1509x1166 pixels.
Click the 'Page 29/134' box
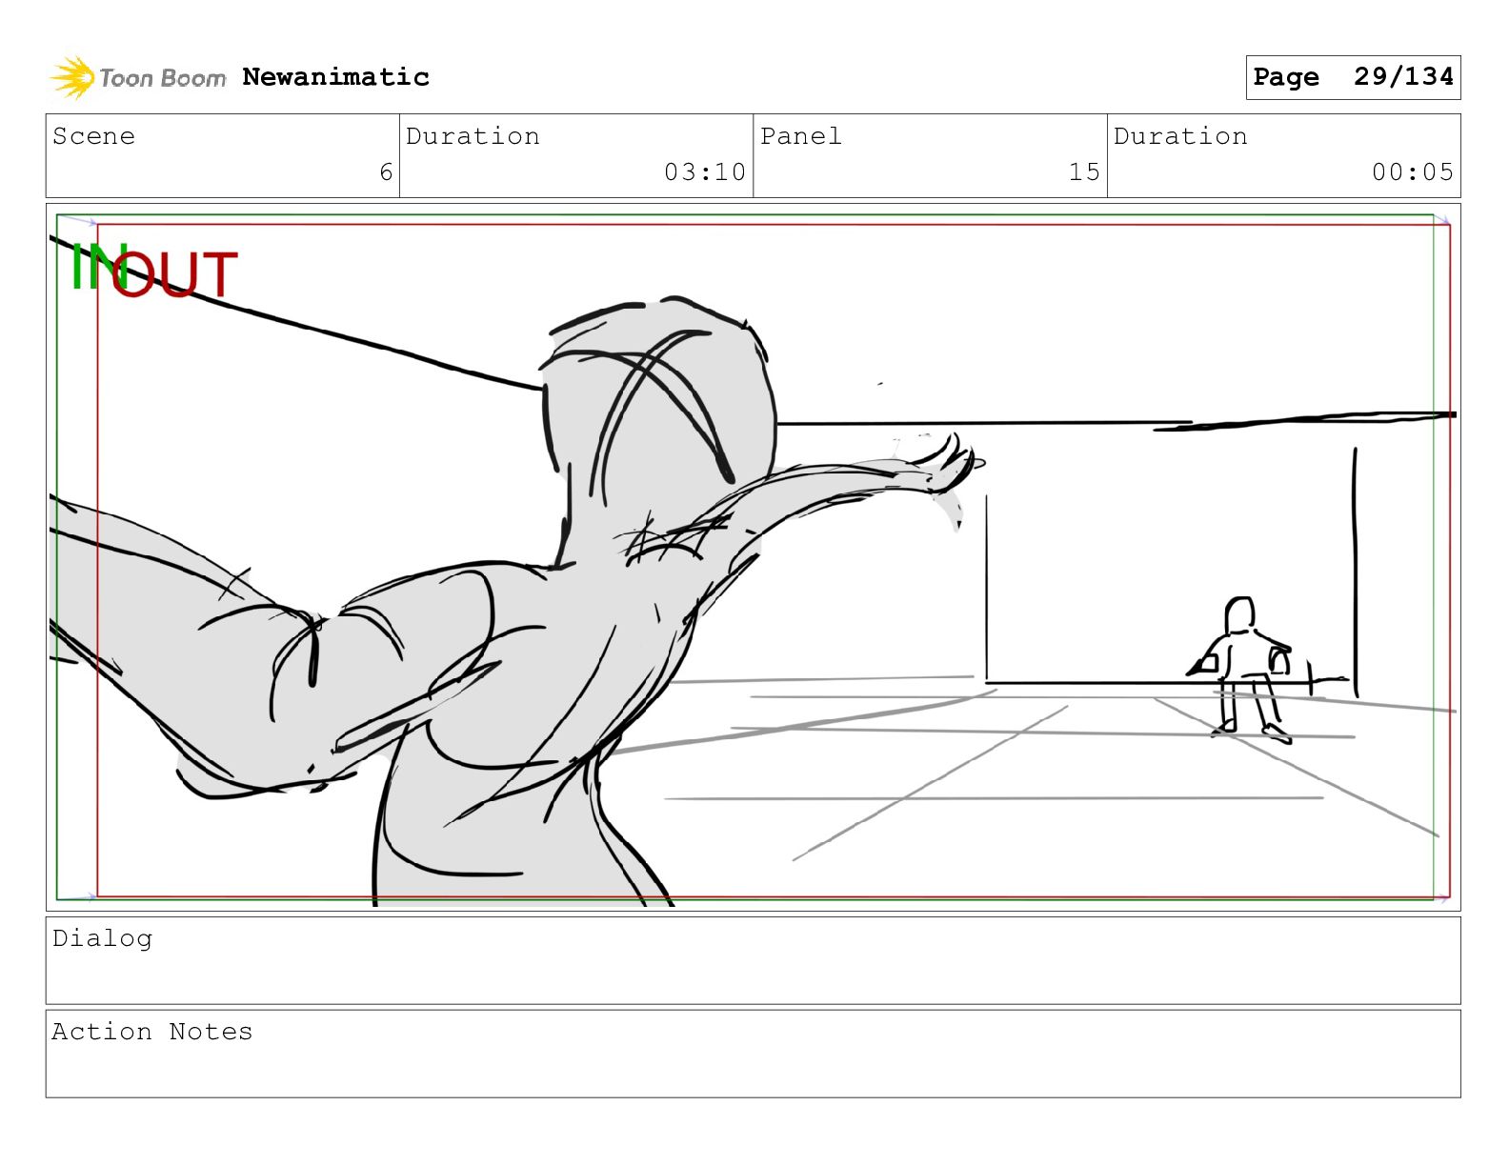[x=1353, y=77]
